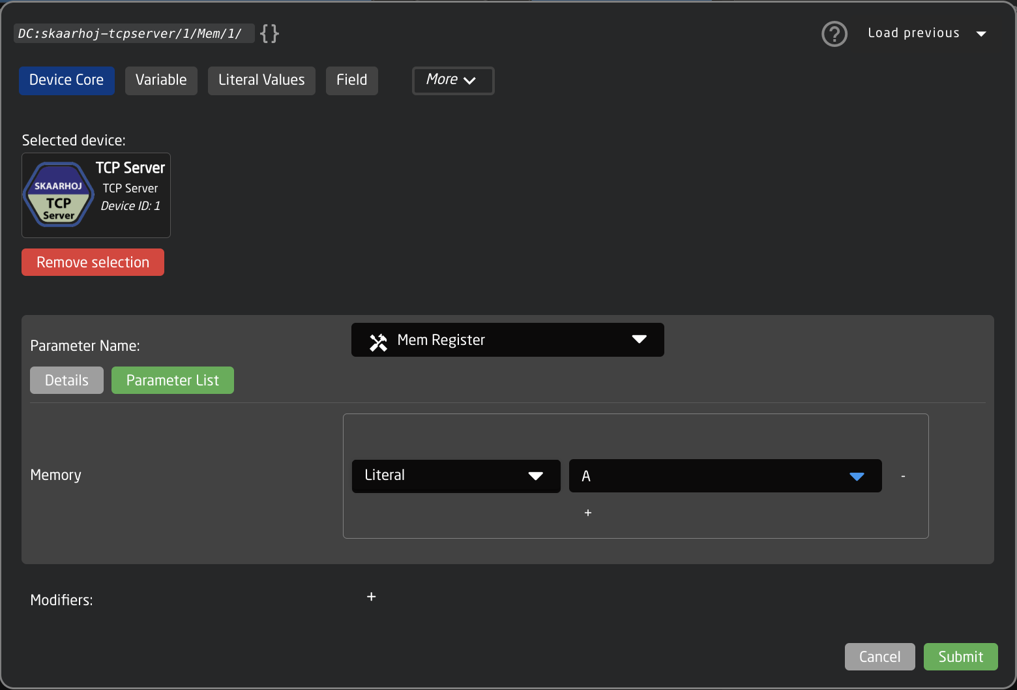Viewport: 1017px width, 690px height.
Task: Cancel the current parameter edit
Action: click(879, 657)
